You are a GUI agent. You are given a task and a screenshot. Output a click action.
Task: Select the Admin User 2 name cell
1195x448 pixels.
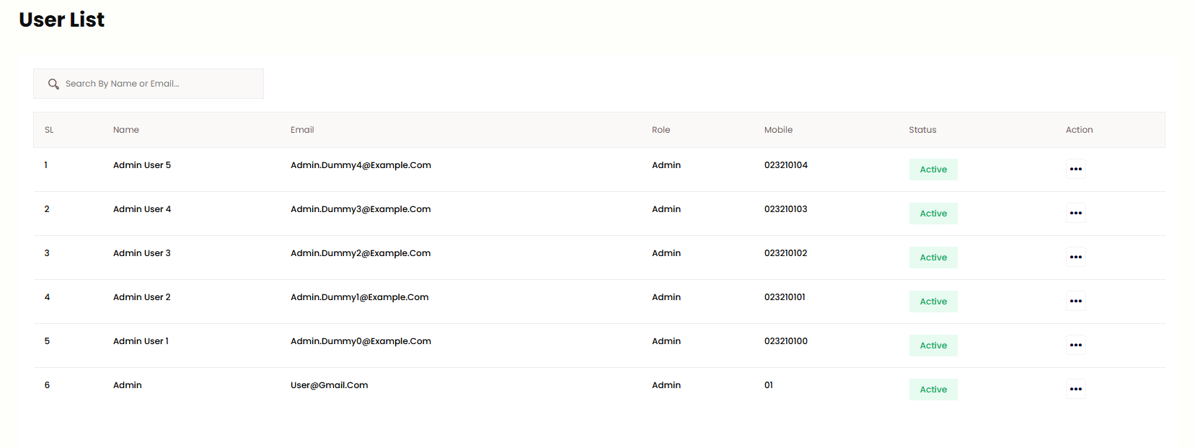tap(142, 297)
